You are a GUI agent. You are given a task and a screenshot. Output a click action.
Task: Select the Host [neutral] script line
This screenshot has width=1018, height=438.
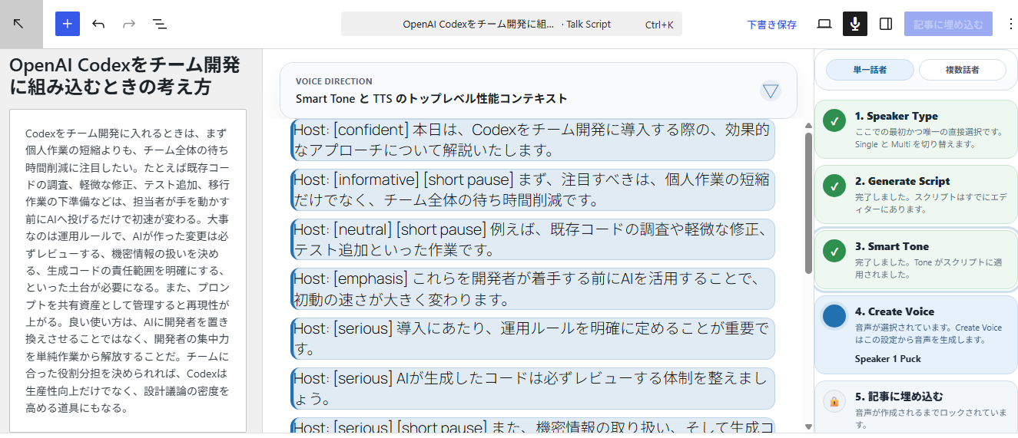pos(533,239)
